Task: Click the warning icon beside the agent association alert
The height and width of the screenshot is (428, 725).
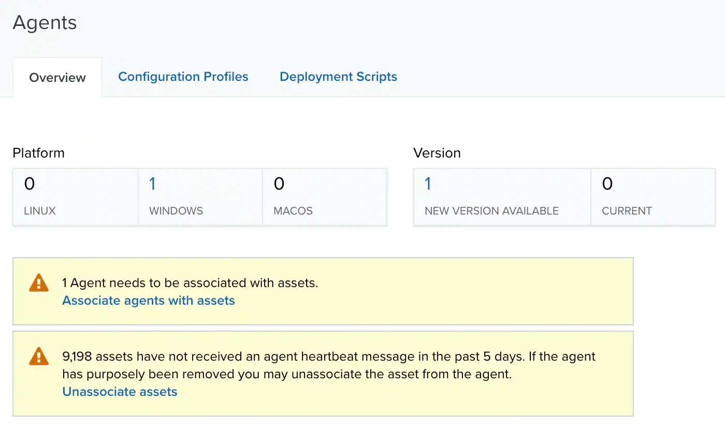Action: tap(38, 283)
